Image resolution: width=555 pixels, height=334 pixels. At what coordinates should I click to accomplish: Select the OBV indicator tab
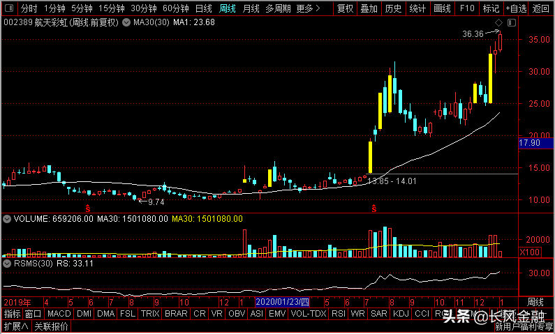click(237, 314)
